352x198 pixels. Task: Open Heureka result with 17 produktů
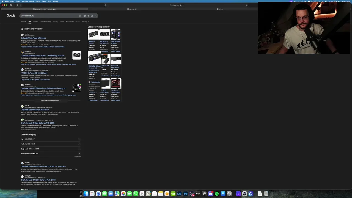43,167
